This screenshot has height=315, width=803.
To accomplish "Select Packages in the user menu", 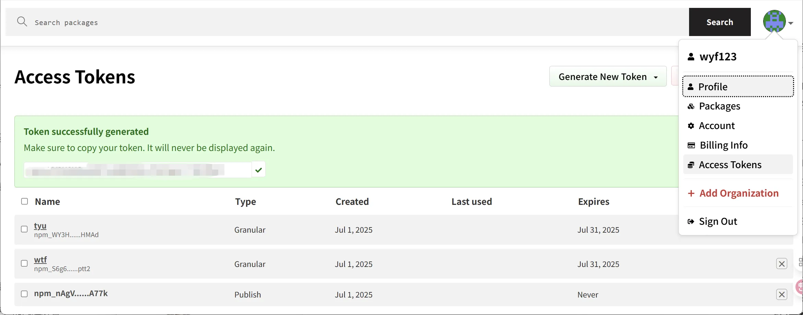I will point(719,106).
